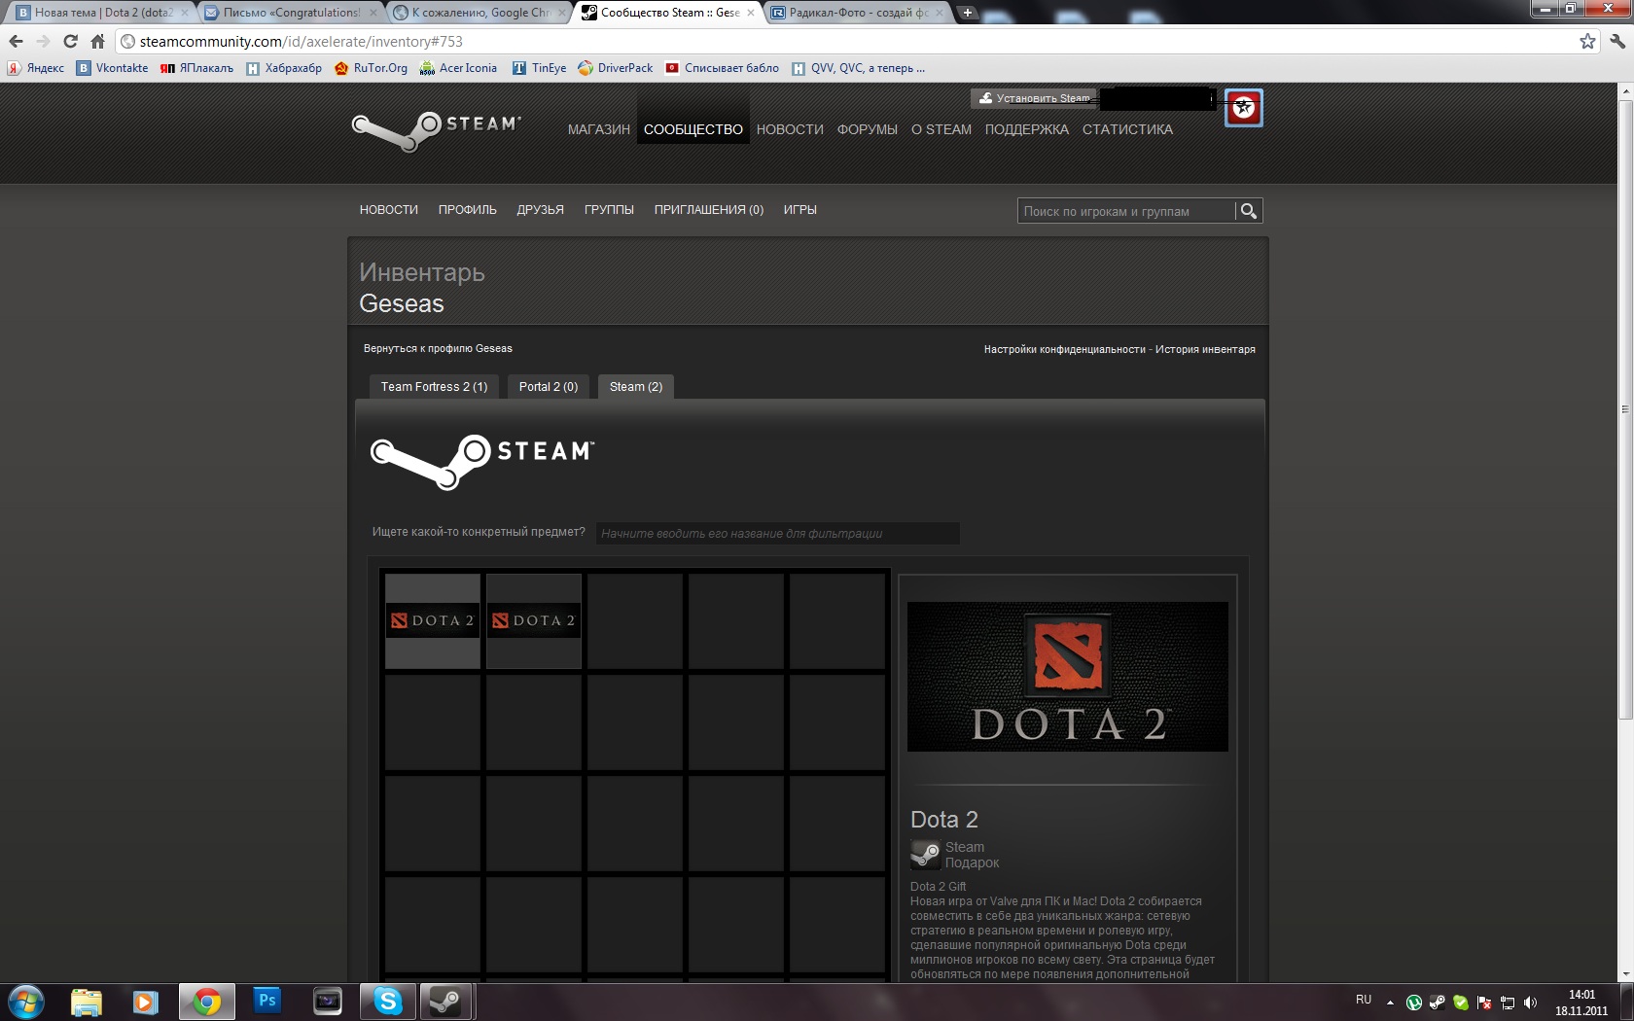Open the Windows Start menu
1634x1021 pixels.
(x=26, y=1002)
